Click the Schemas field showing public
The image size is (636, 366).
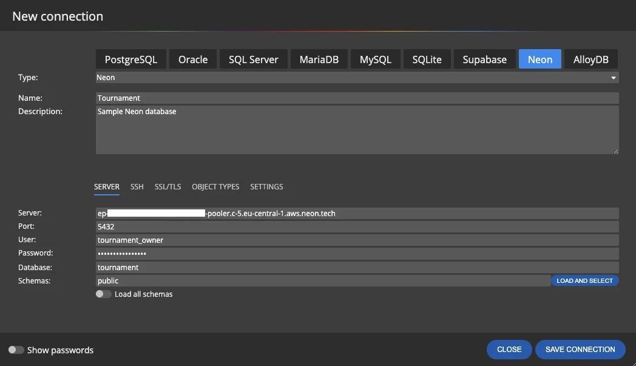[x=323, y=281]
